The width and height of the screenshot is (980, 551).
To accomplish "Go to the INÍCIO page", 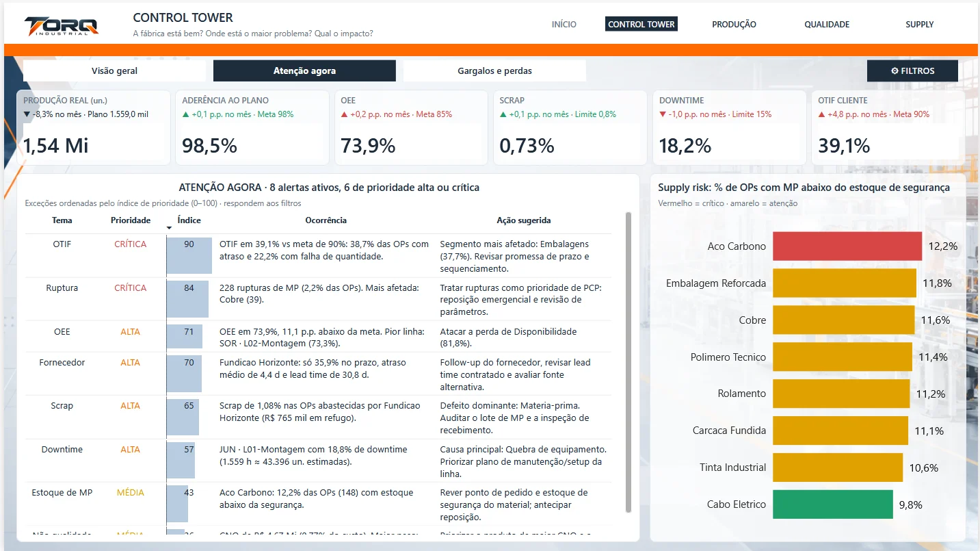I will tap(564, 24).
